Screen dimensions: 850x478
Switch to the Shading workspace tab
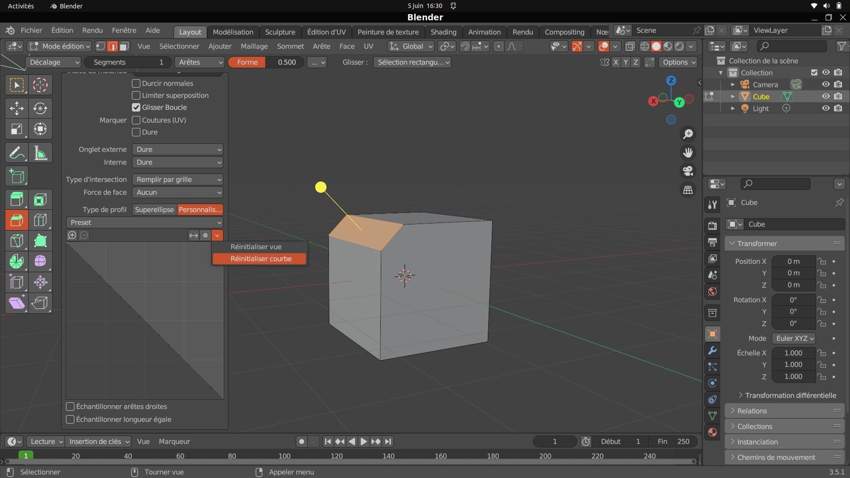[443, 32]
